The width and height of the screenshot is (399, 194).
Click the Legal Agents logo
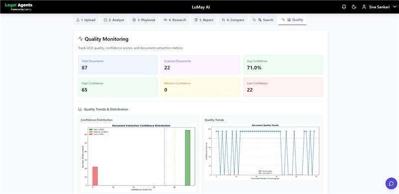(18, 6)
